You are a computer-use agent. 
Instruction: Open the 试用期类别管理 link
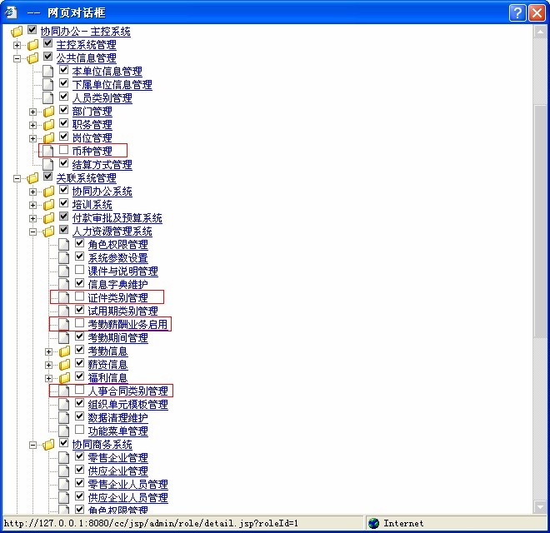tap(122, 311)
